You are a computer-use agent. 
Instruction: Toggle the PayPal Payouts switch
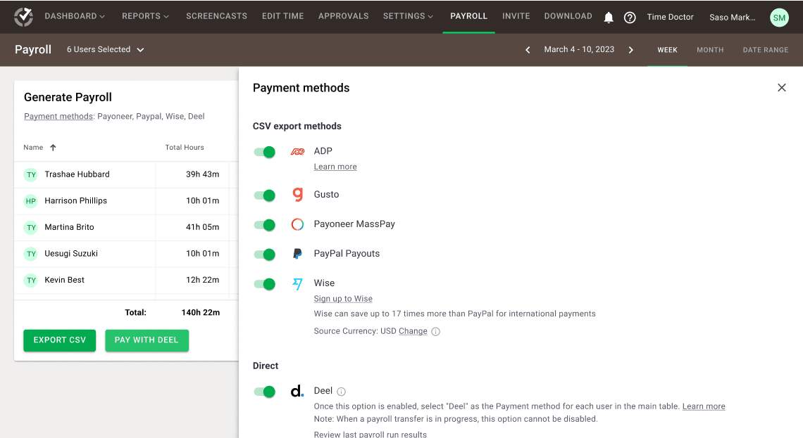click(x=265, y=255)
